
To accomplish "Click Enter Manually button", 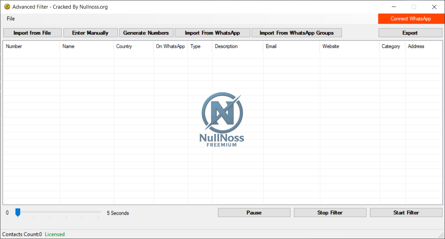I will tap(91, 33).
